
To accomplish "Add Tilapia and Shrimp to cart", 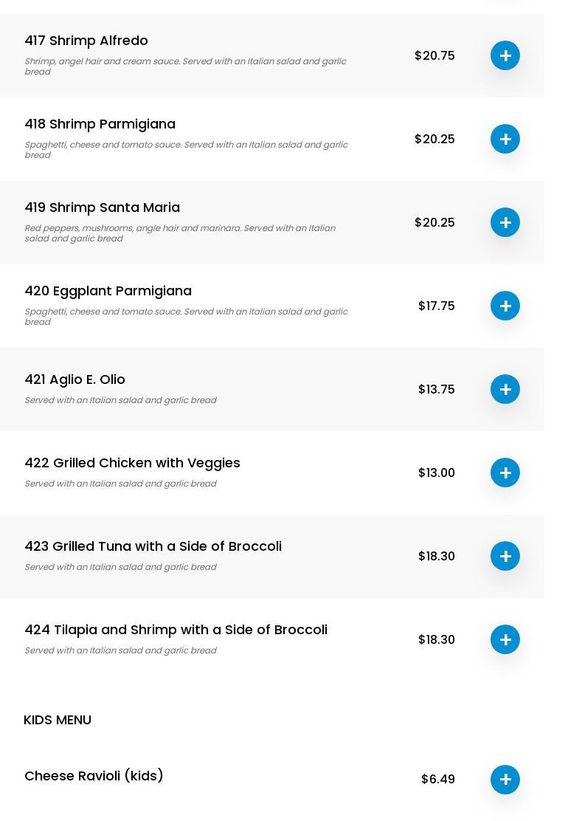I will 505,639.
